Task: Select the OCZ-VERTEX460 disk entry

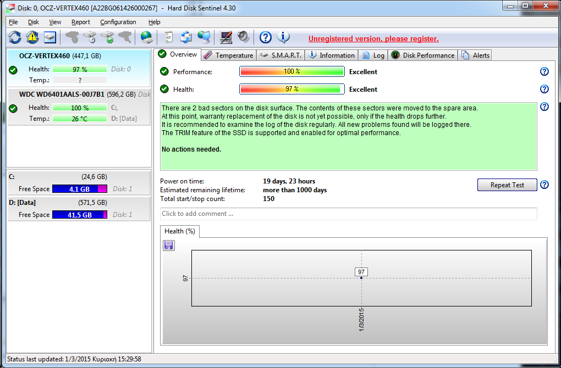Action: pos(79,68)
